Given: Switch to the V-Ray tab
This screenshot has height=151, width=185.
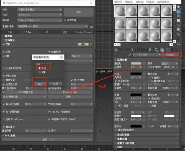Looking at the screenshot, I should point(28,32).
